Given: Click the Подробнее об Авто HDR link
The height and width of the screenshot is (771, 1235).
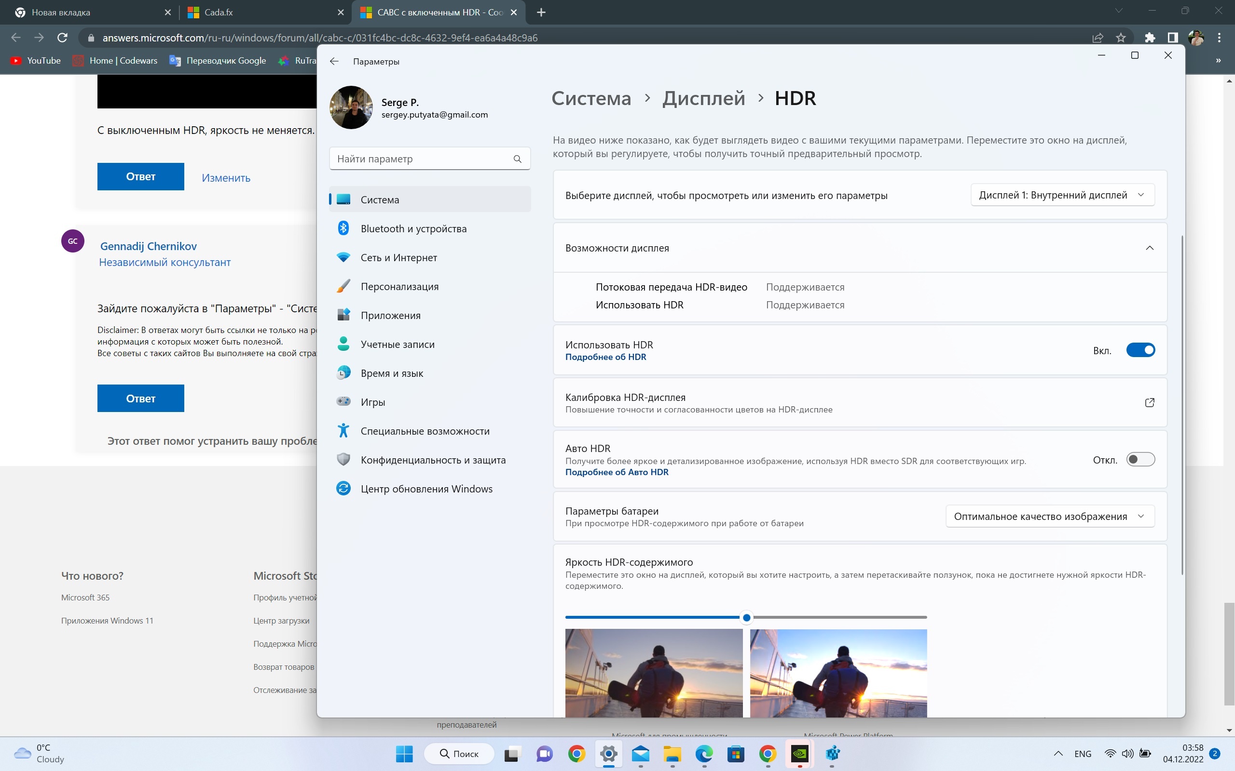Looking at the screenshot, I should (617, 472).
